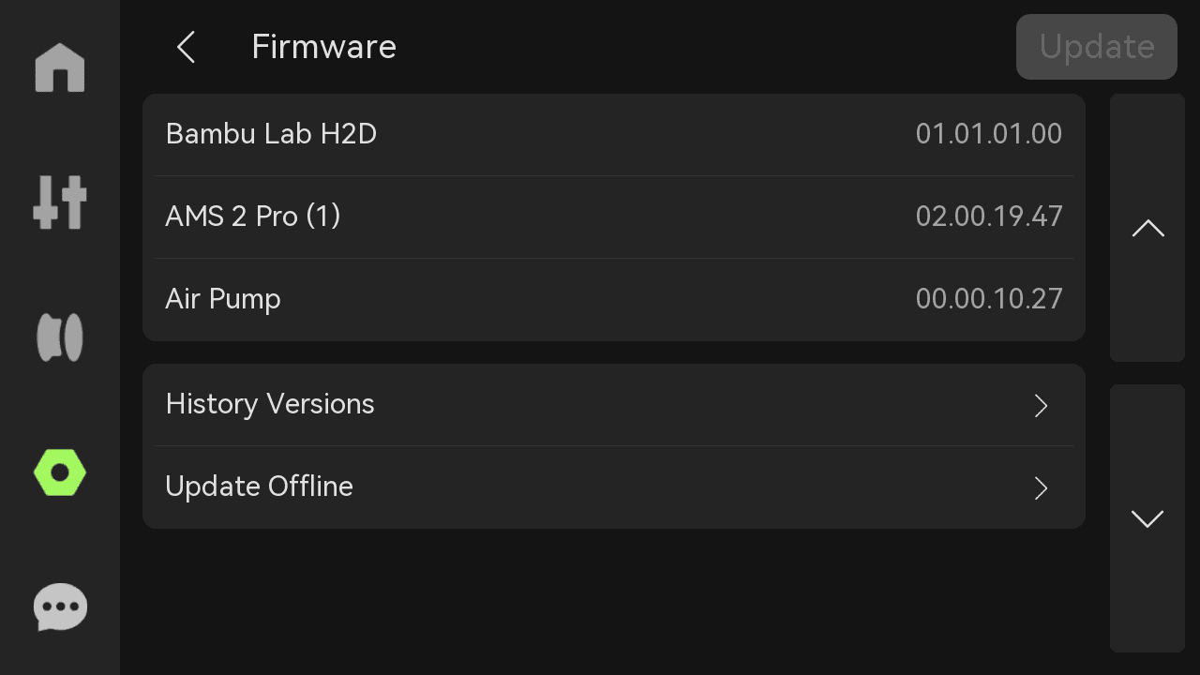
Task: Open the Update Offline entry
Action: pyautogui.click(x=614, y=487)
